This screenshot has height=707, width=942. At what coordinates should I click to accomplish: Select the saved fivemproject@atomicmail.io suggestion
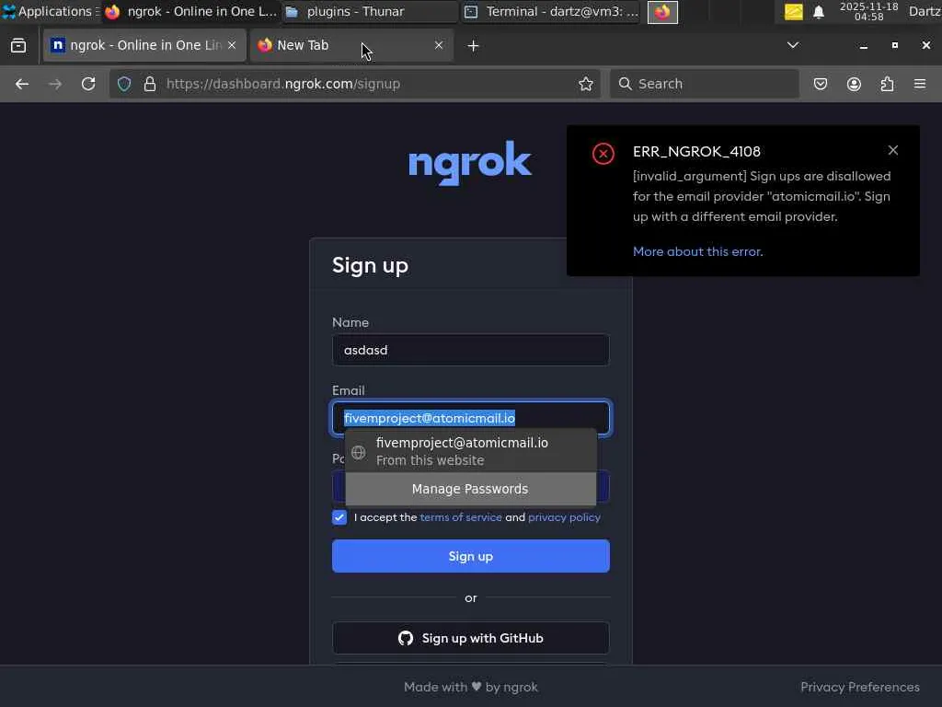point(470,451)
